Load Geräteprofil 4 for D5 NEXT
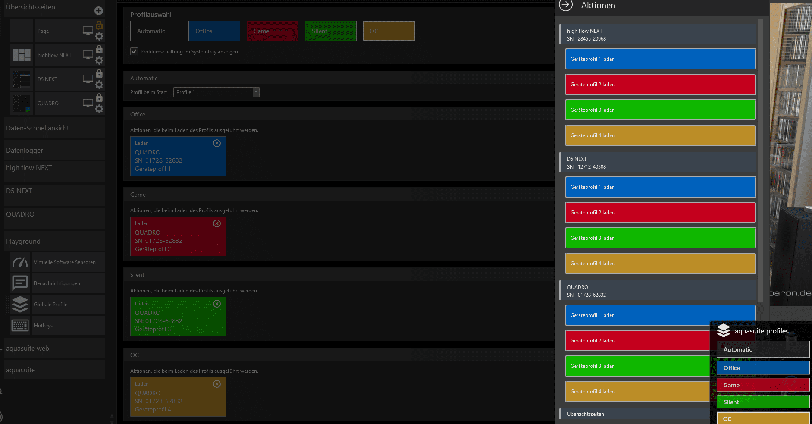 point(661,264)
